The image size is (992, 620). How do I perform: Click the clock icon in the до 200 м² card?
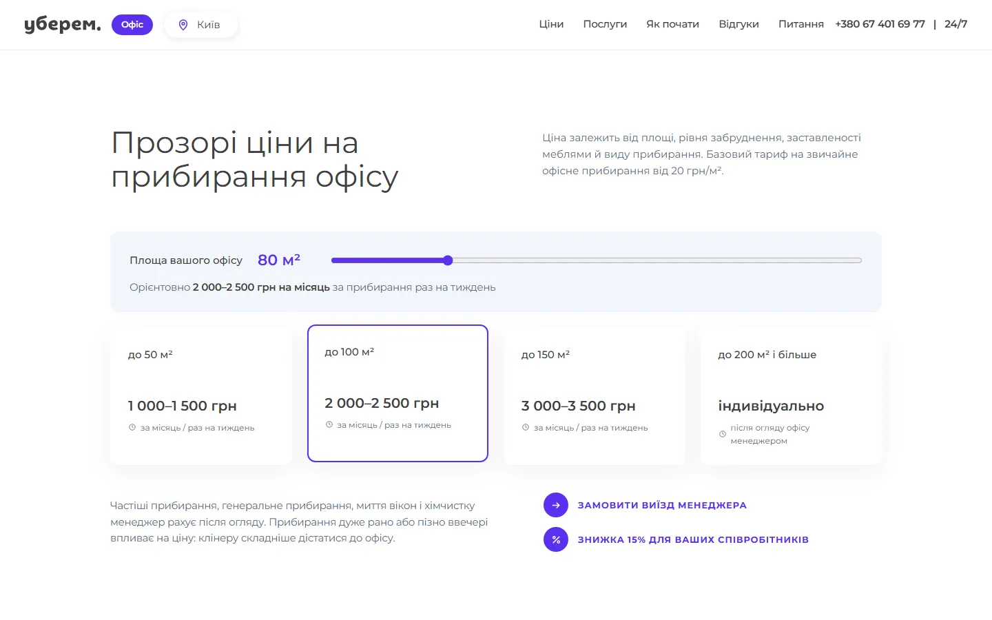[x=723, y=434]
